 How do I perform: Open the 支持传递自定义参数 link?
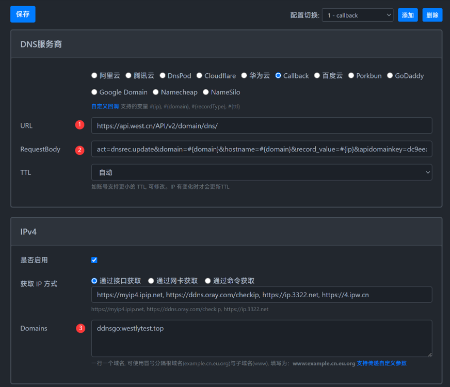tap(381, 363)
